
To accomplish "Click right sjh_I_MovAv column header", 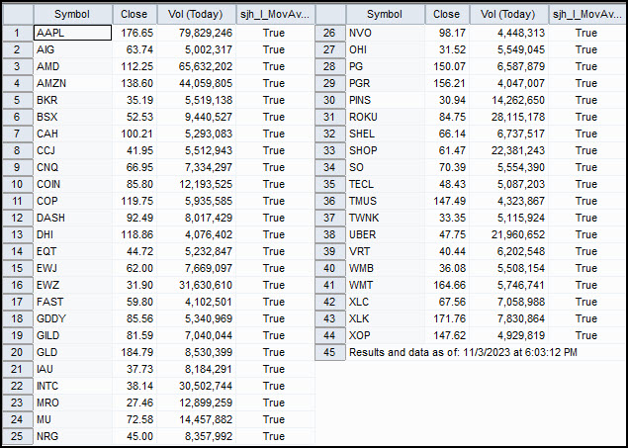I will pyautogui.click(x=588, y=15).
